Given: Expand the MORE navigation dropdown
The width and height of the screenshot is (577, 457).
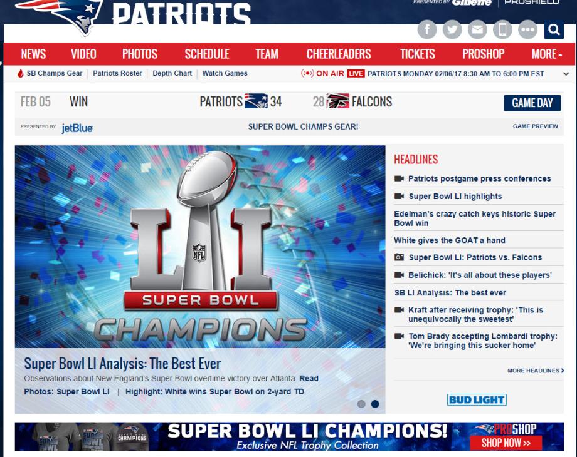Looking at the screenshot, I should (x=546, y=54).
